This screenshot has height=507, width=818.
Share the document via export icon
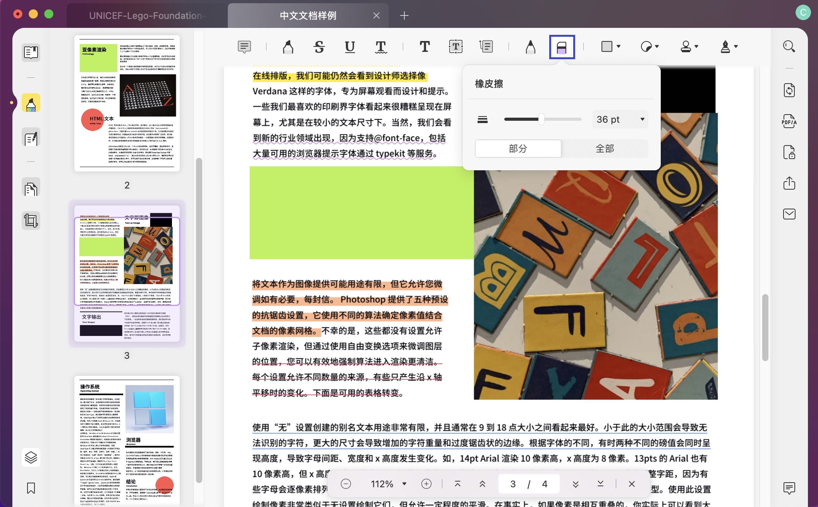(x=789, y=183)
